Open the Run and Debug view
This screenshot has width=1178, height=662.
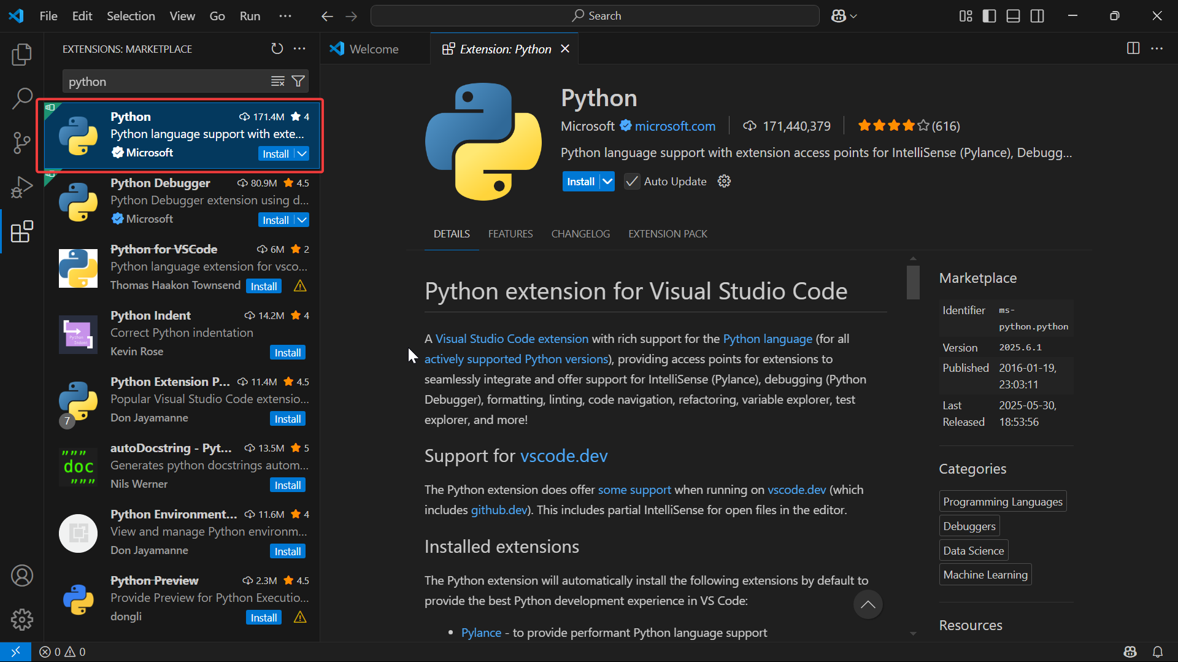pos(21,187)
